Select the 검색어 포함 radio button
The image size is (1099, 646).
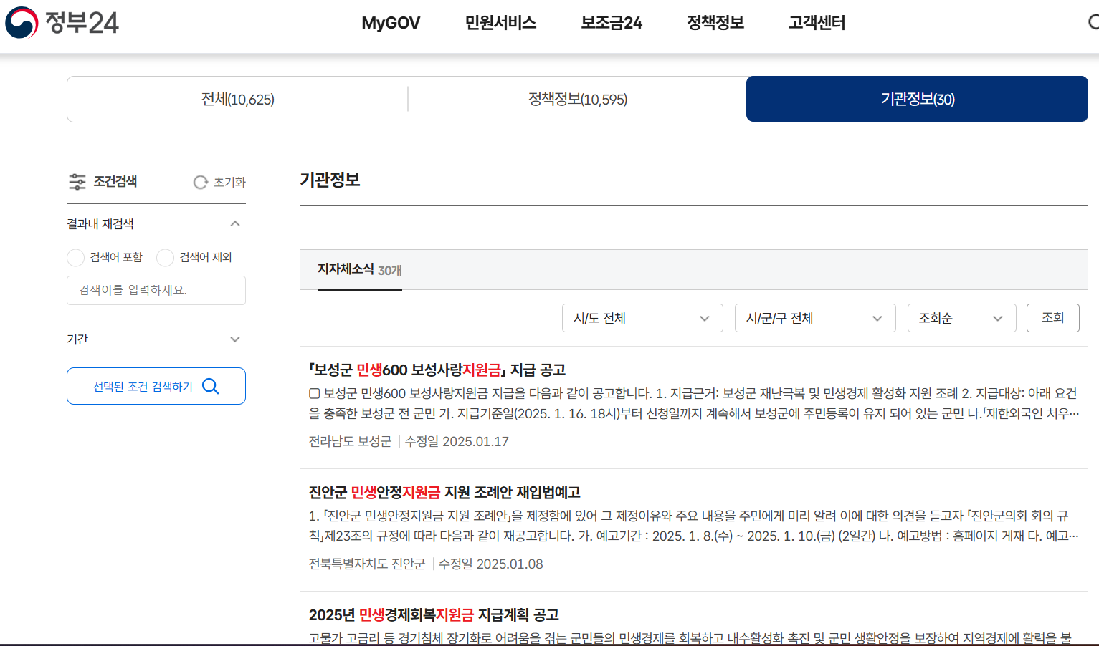pyautogui.click(x=75, y=258)
